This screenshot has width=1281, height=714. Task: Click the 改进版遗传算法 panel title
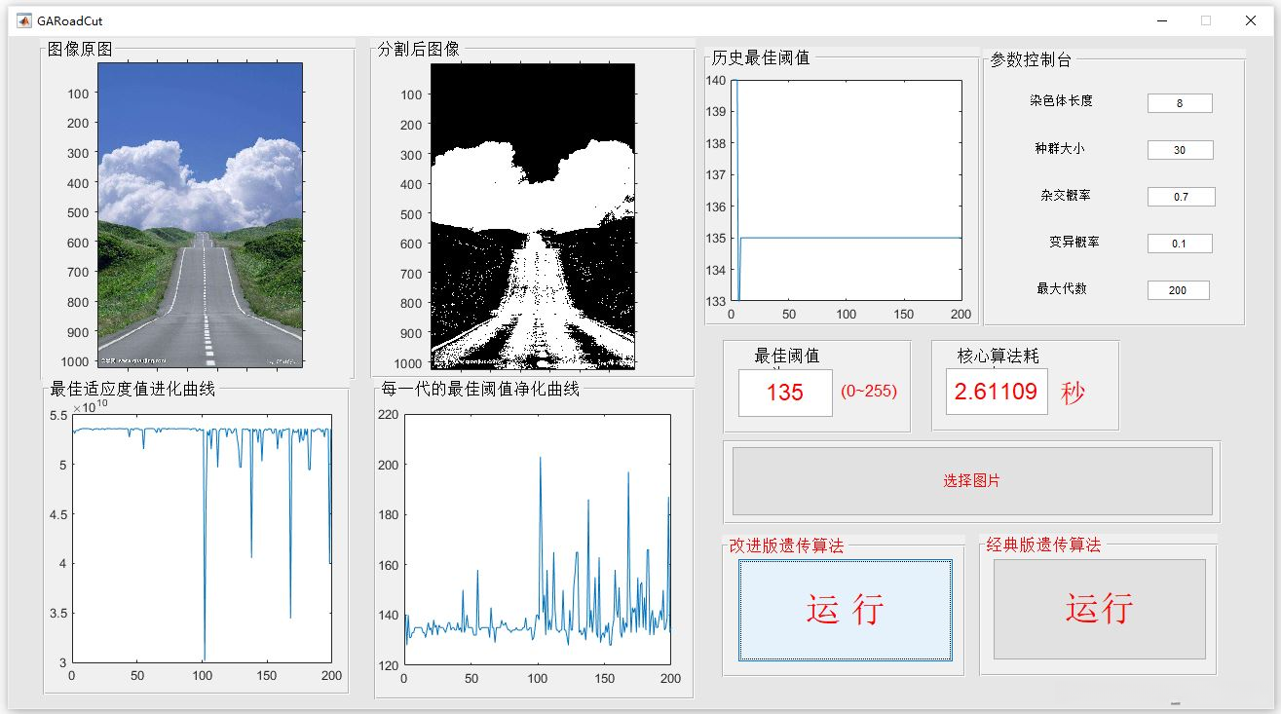tap(786, 545)
